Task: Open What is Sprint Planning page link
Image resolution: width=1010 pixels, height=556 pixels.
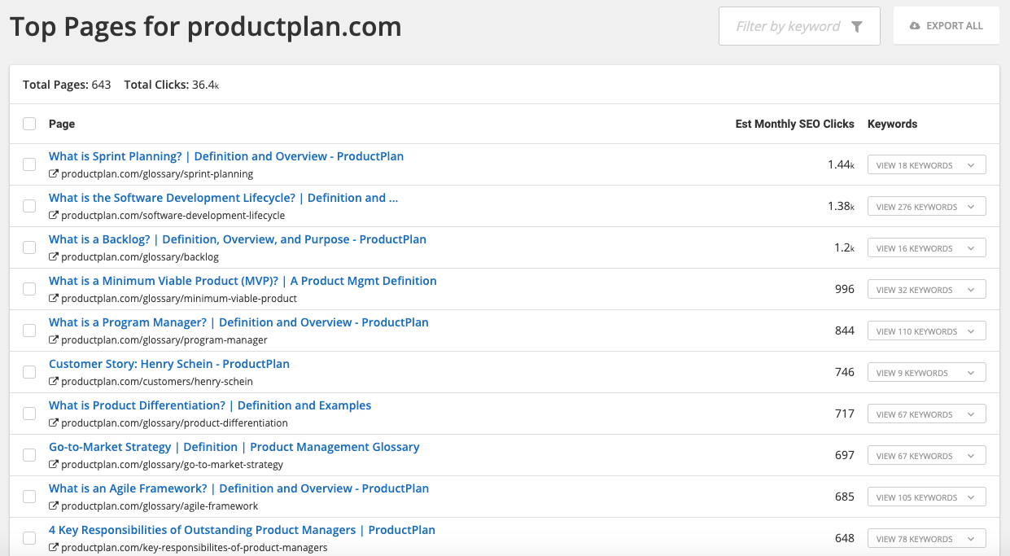Action: pos(226,156)
